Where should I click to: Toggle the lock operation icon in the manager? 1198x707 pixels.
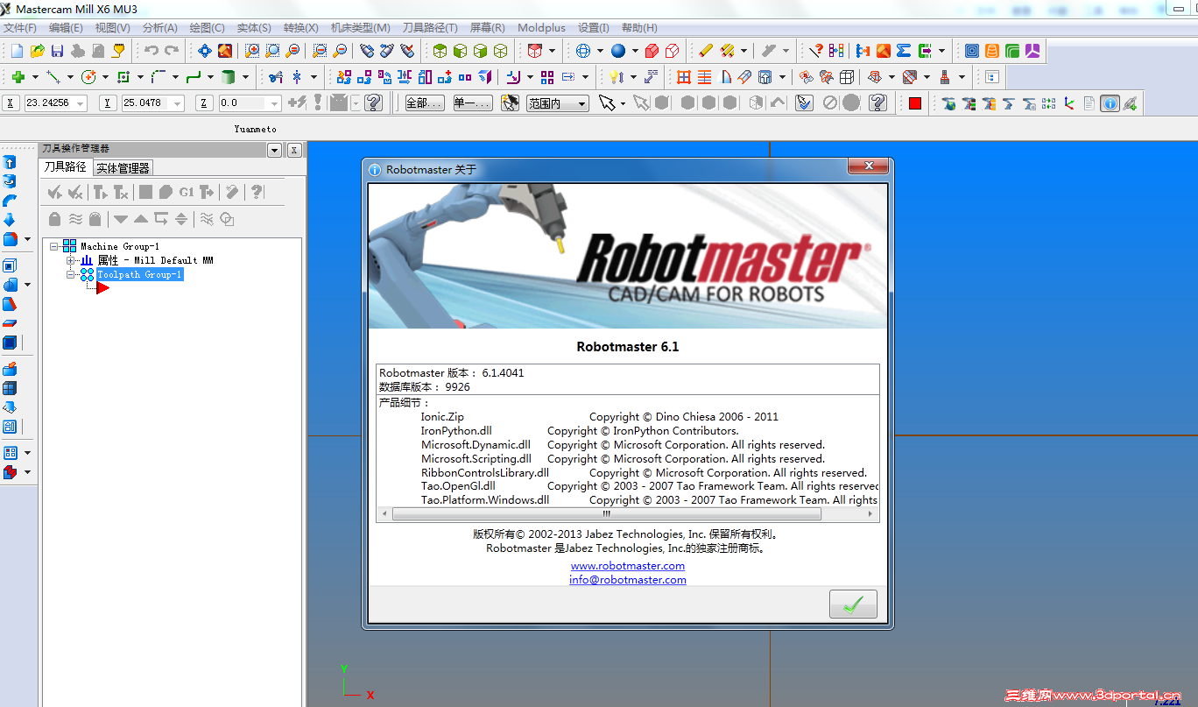click(x=55, y=219)
